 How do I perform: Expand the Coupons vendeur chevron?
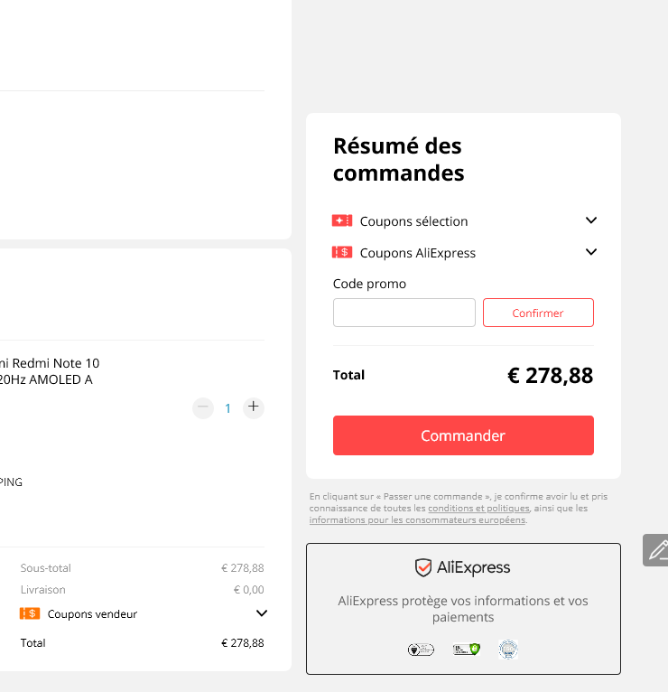262,614
